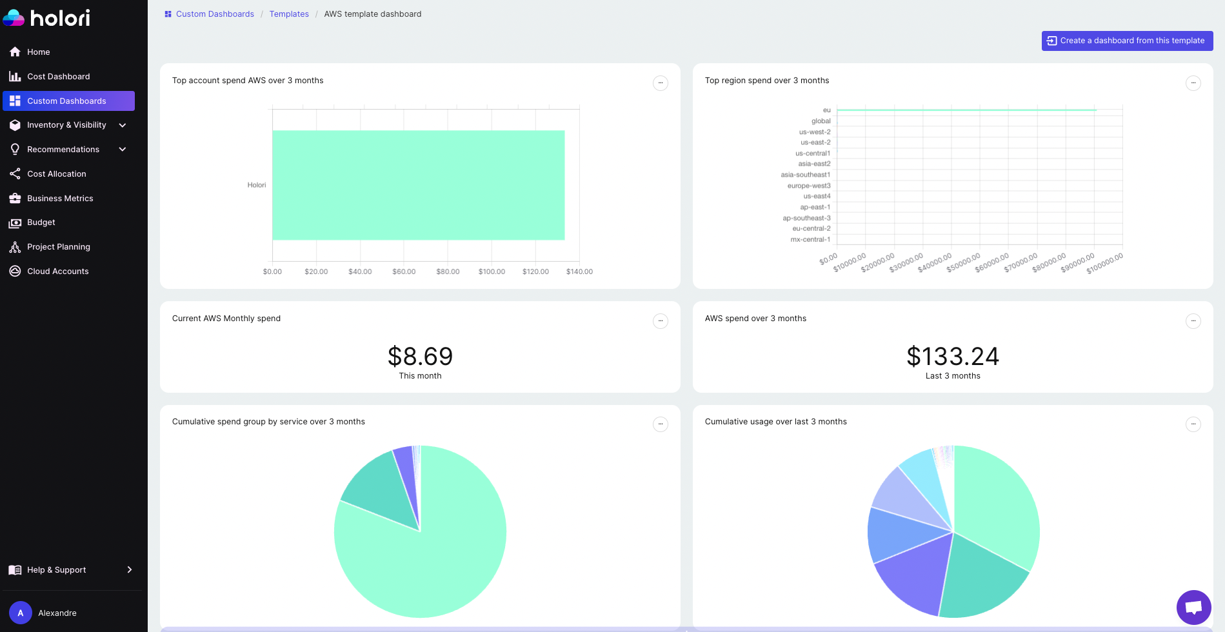Click the Business Metrics briefcase icon
This screenshot has width=1225, height=632.
pos(15,199)
